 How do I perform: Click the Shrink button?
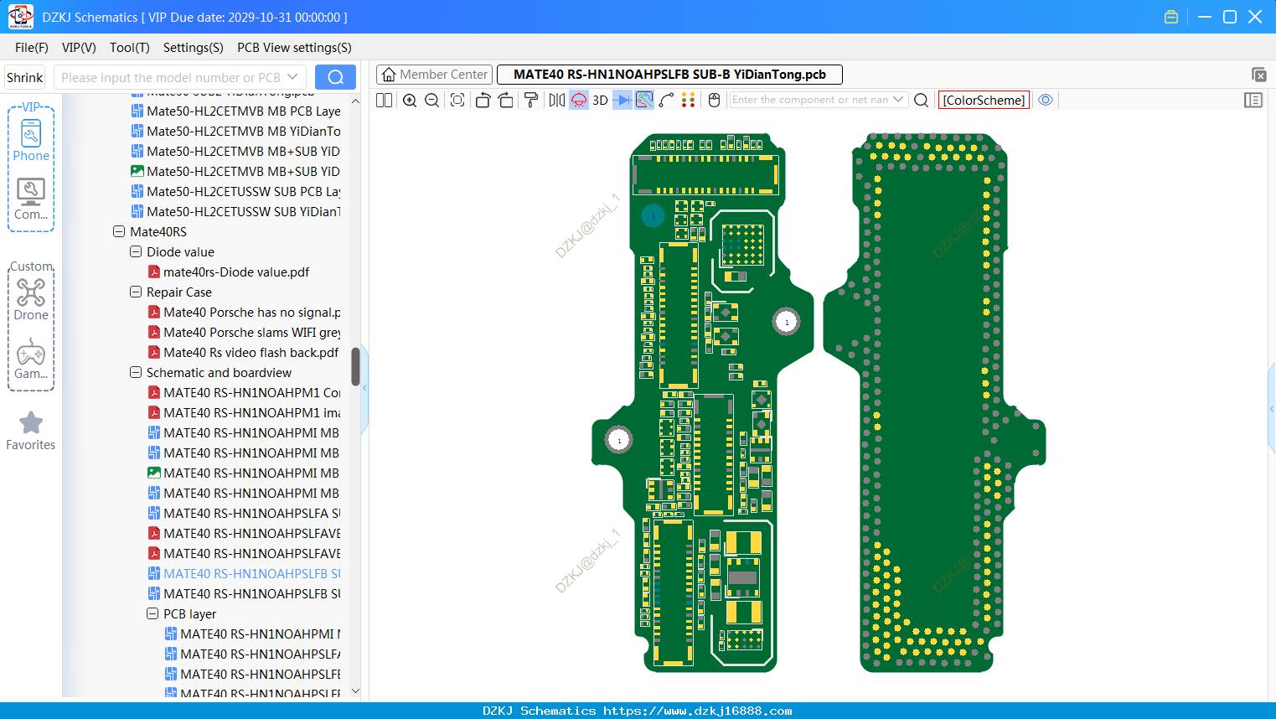[25, 77]
